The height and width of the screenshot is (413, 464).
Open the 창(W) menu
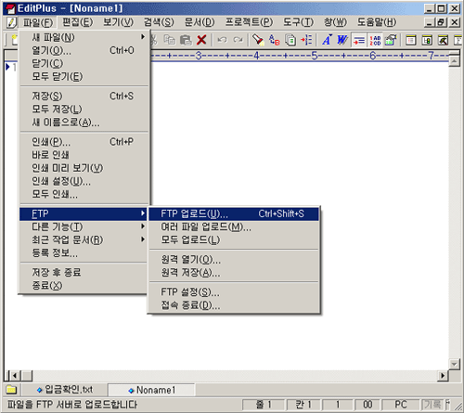335,22
